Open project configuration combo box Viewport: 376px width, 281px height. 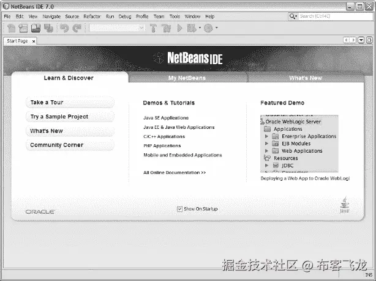[117, 28]
